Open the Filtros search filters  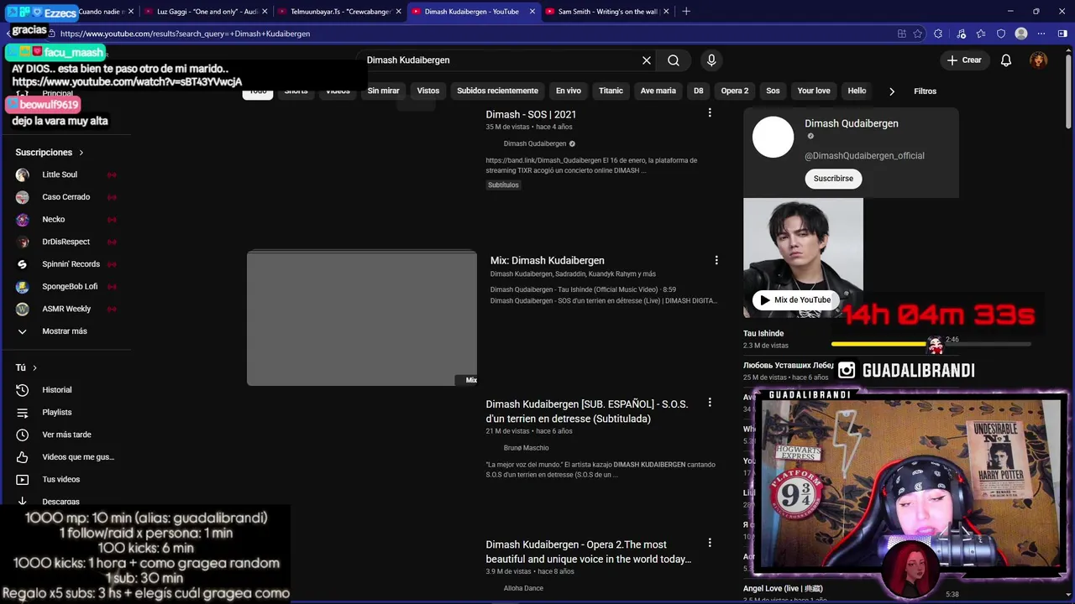click(925, 91)
